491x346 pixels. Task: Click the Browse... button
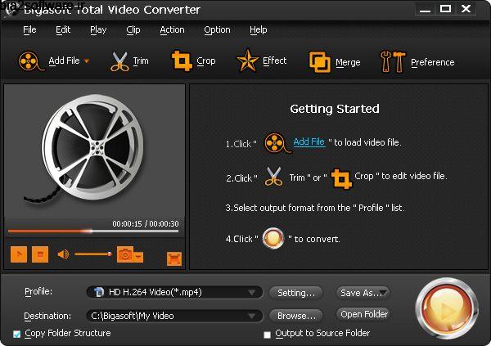tap(296, 316)
